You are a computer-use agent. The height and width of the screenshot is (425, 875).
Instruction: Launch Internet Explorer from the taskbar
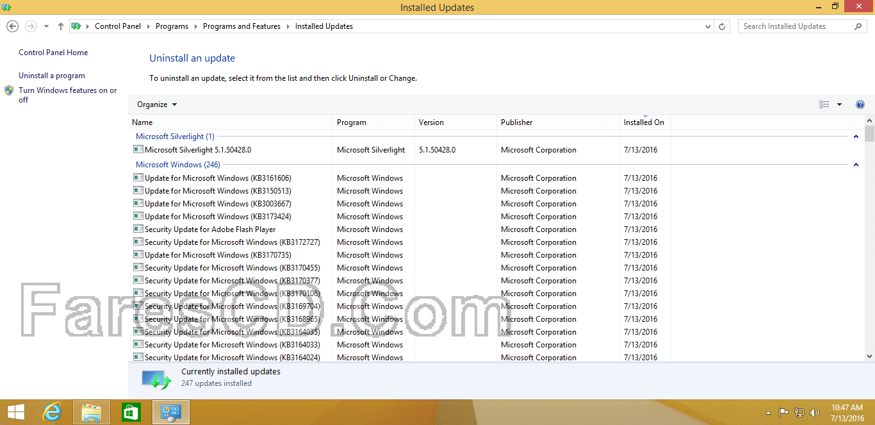tap(52, 412)
